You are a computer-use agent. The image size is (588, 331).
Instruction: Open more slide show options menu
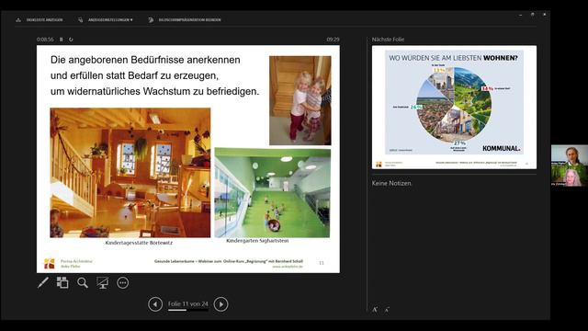(x=122, y=282)
